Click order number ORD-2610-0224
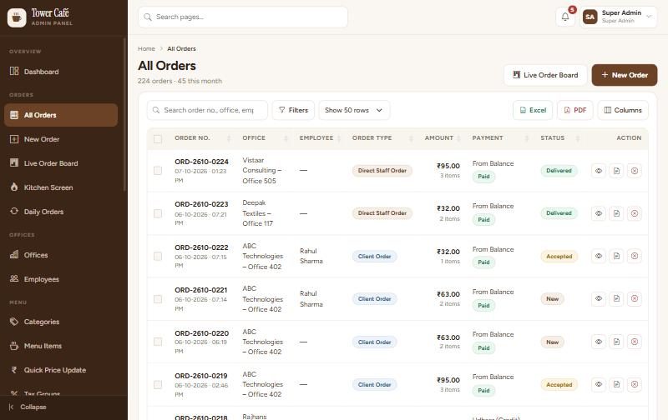Viewport: 668px width, 420px height. tap(201, 162)
